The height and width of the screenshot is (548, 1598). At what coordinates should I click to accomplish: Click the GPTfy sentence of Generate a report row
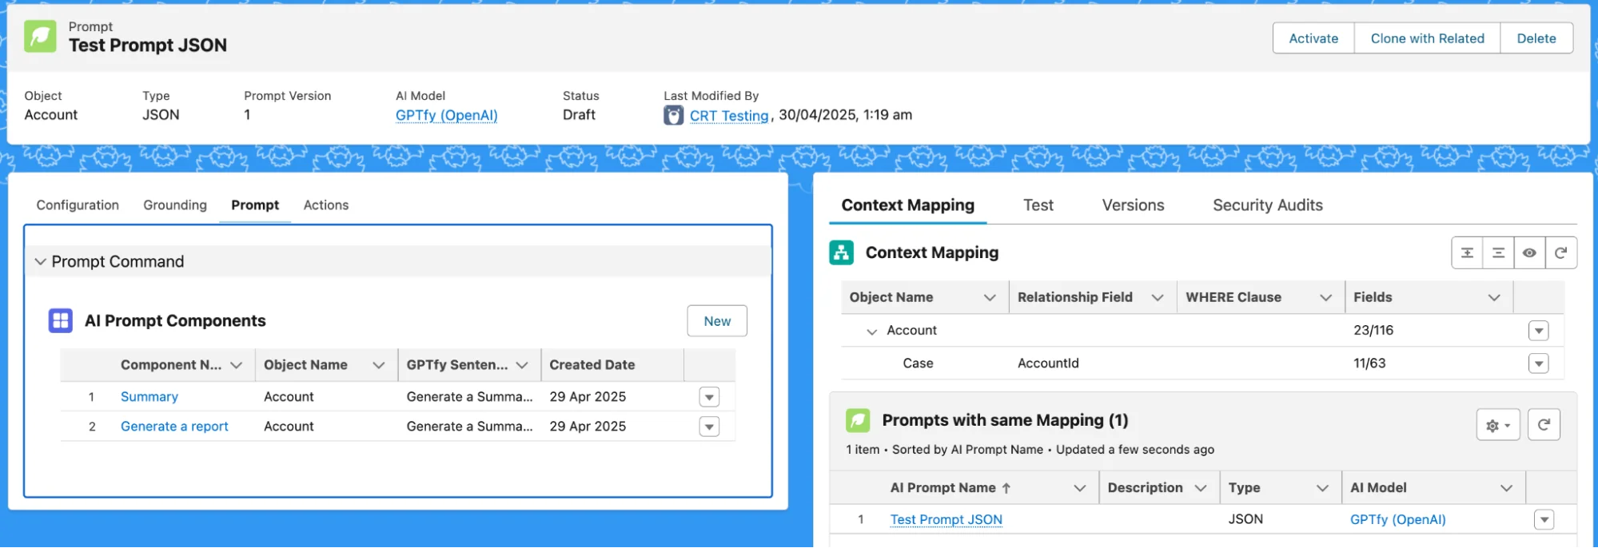pyautogui.click(x=469, y=427)
